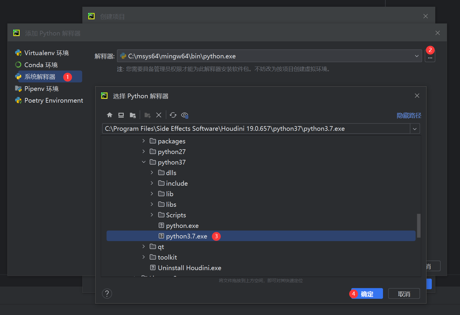The height and width of the screenshot is (315, 460).
Task: Click the delete (X) toolbar icon
Action: pos(159,115)
